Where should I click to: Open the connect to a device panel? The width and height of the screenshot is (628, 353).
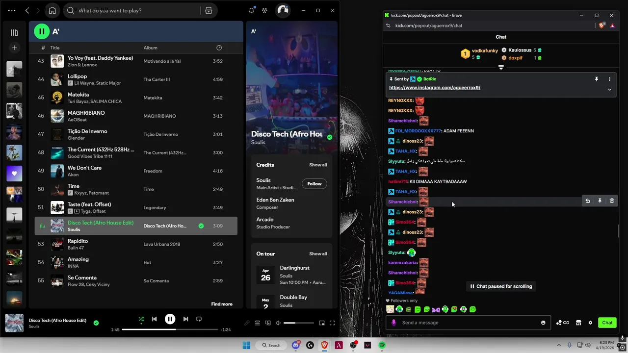(268, 323)
